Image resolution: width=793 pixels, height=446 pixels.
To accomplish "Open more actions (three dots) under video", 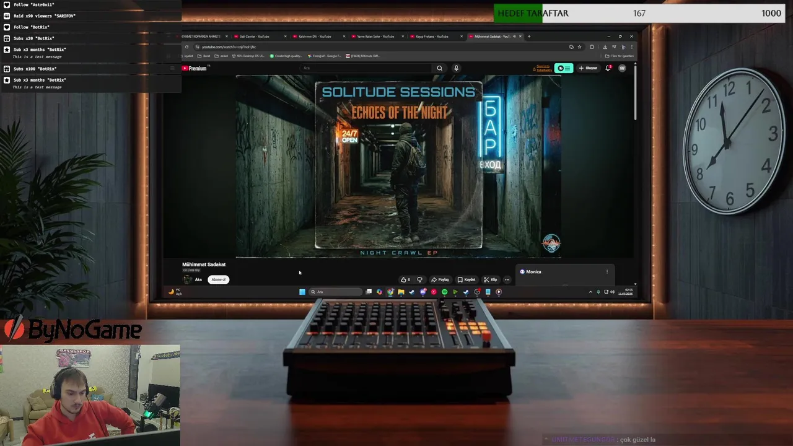I will point(507,279).
